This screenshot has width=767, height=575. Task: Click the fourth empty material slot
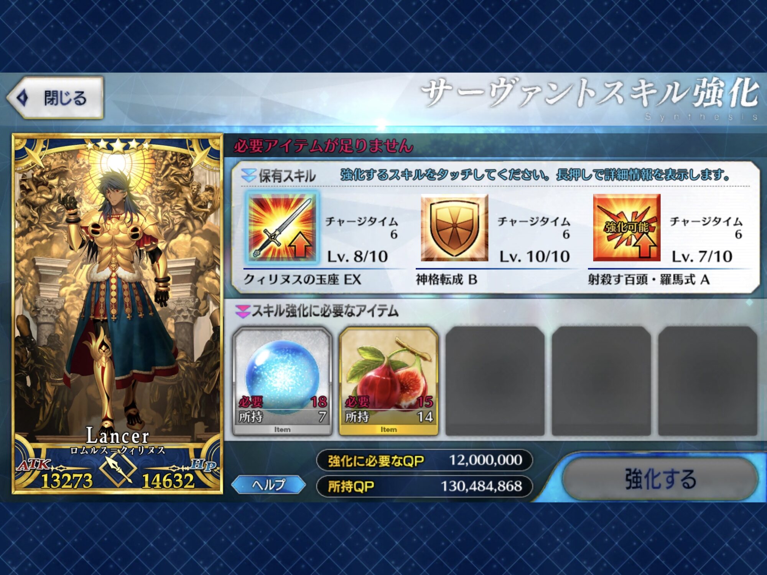[x=601, y=381]
